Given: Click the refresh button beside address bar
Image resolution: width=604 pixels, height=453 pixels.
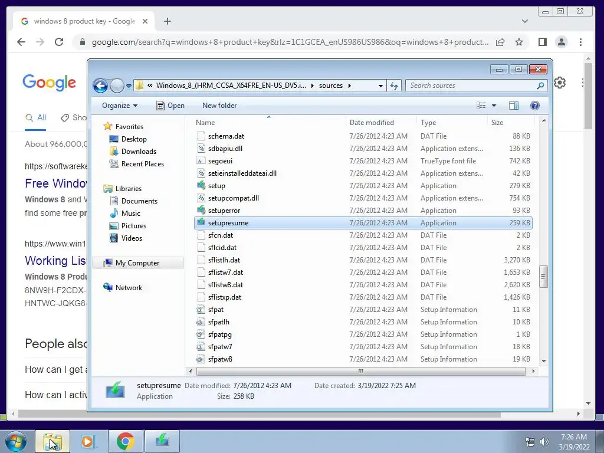Looking at the screenshot, I should point(393,86).
